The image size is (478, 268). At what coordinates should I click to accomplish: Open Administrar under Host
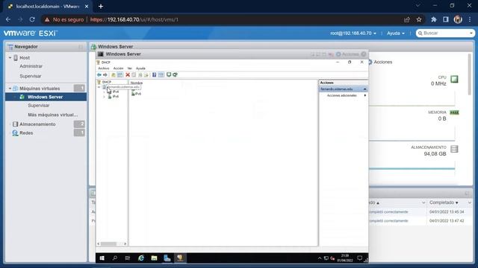point(31,66)
